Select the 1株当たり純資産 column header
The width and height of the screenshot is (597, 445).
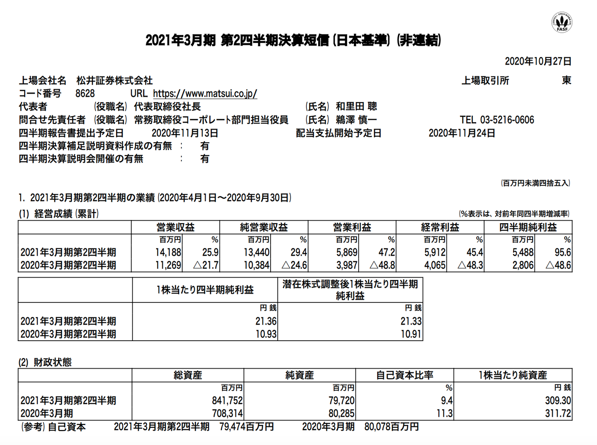pyautogui.click(x=513, y=375)
